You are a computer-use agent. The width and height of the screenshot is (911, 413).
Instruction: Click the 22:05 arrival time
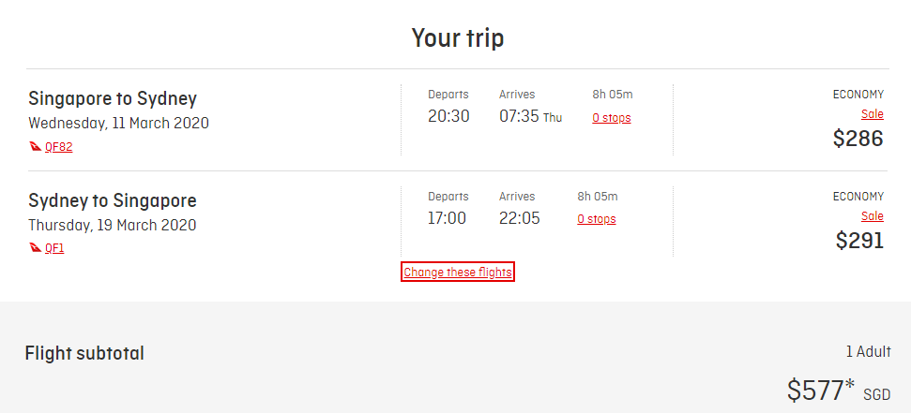pyautogui.click(x=519, y=218)
